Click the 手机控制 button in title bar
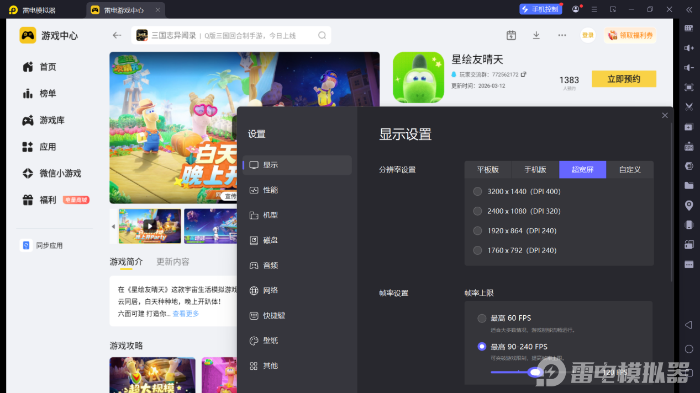Image resolution: width=700 pixels, height=393 pixels. click(x=540, y=9)
